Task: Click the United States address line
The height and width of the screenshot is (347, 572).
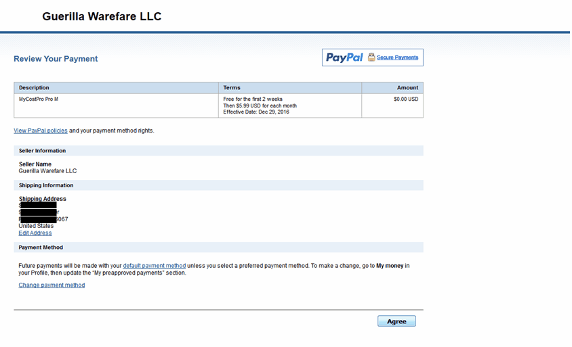Action: [x=36, y=226]
